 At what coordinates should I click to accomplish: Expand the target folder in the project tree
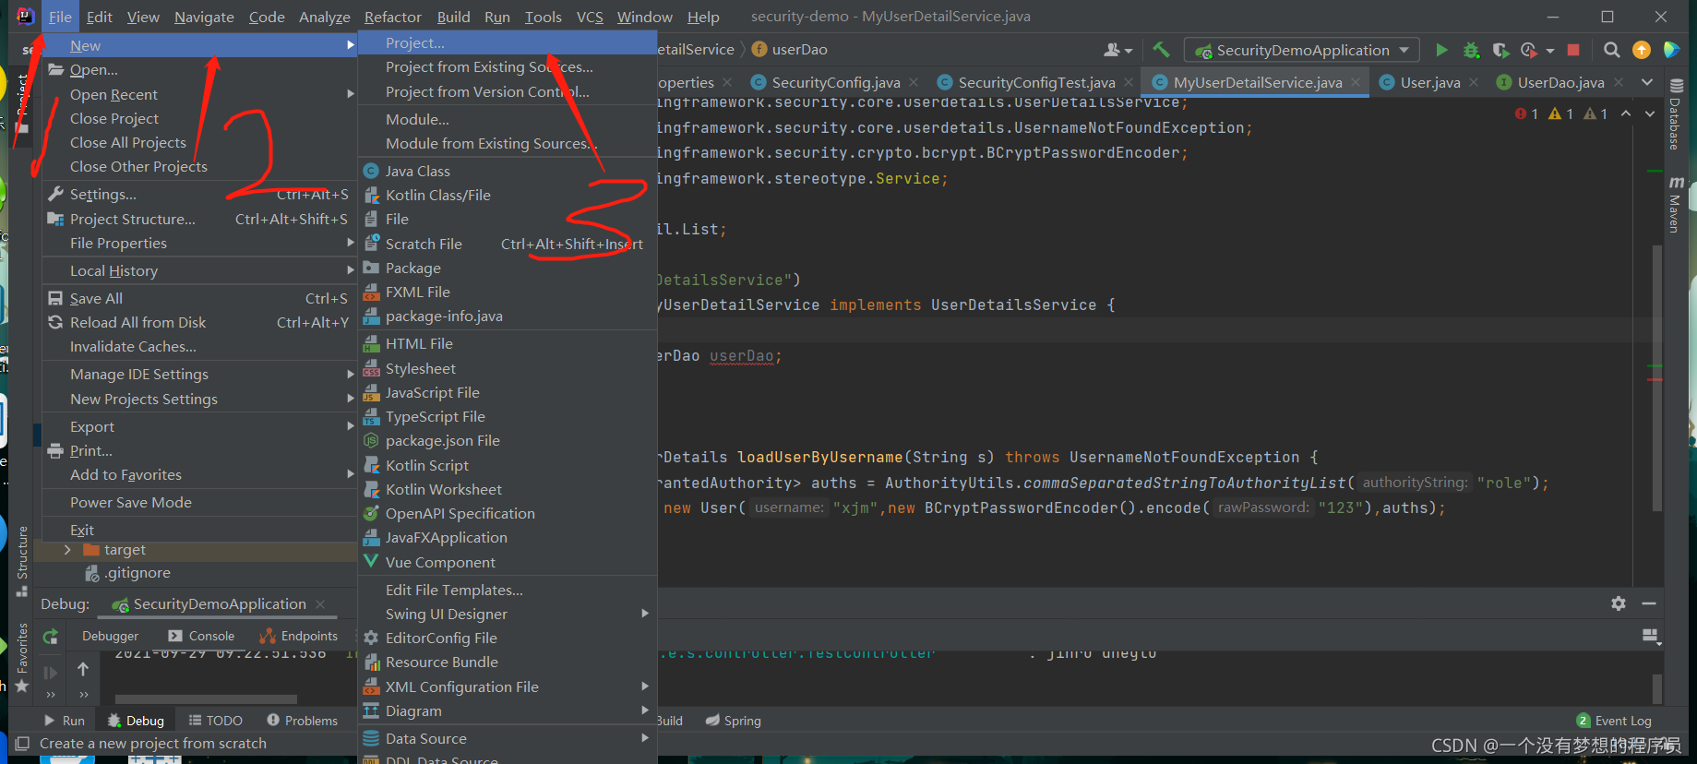pyautogui.click(x=67, y=549)
